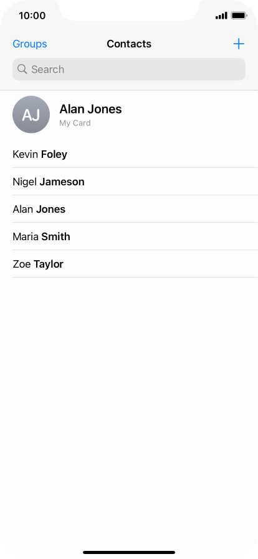This screenshot has width=258, height=559.
Task: Tap the My Card subtitle label
Action: pyautogui.click(x=75, y=123)
